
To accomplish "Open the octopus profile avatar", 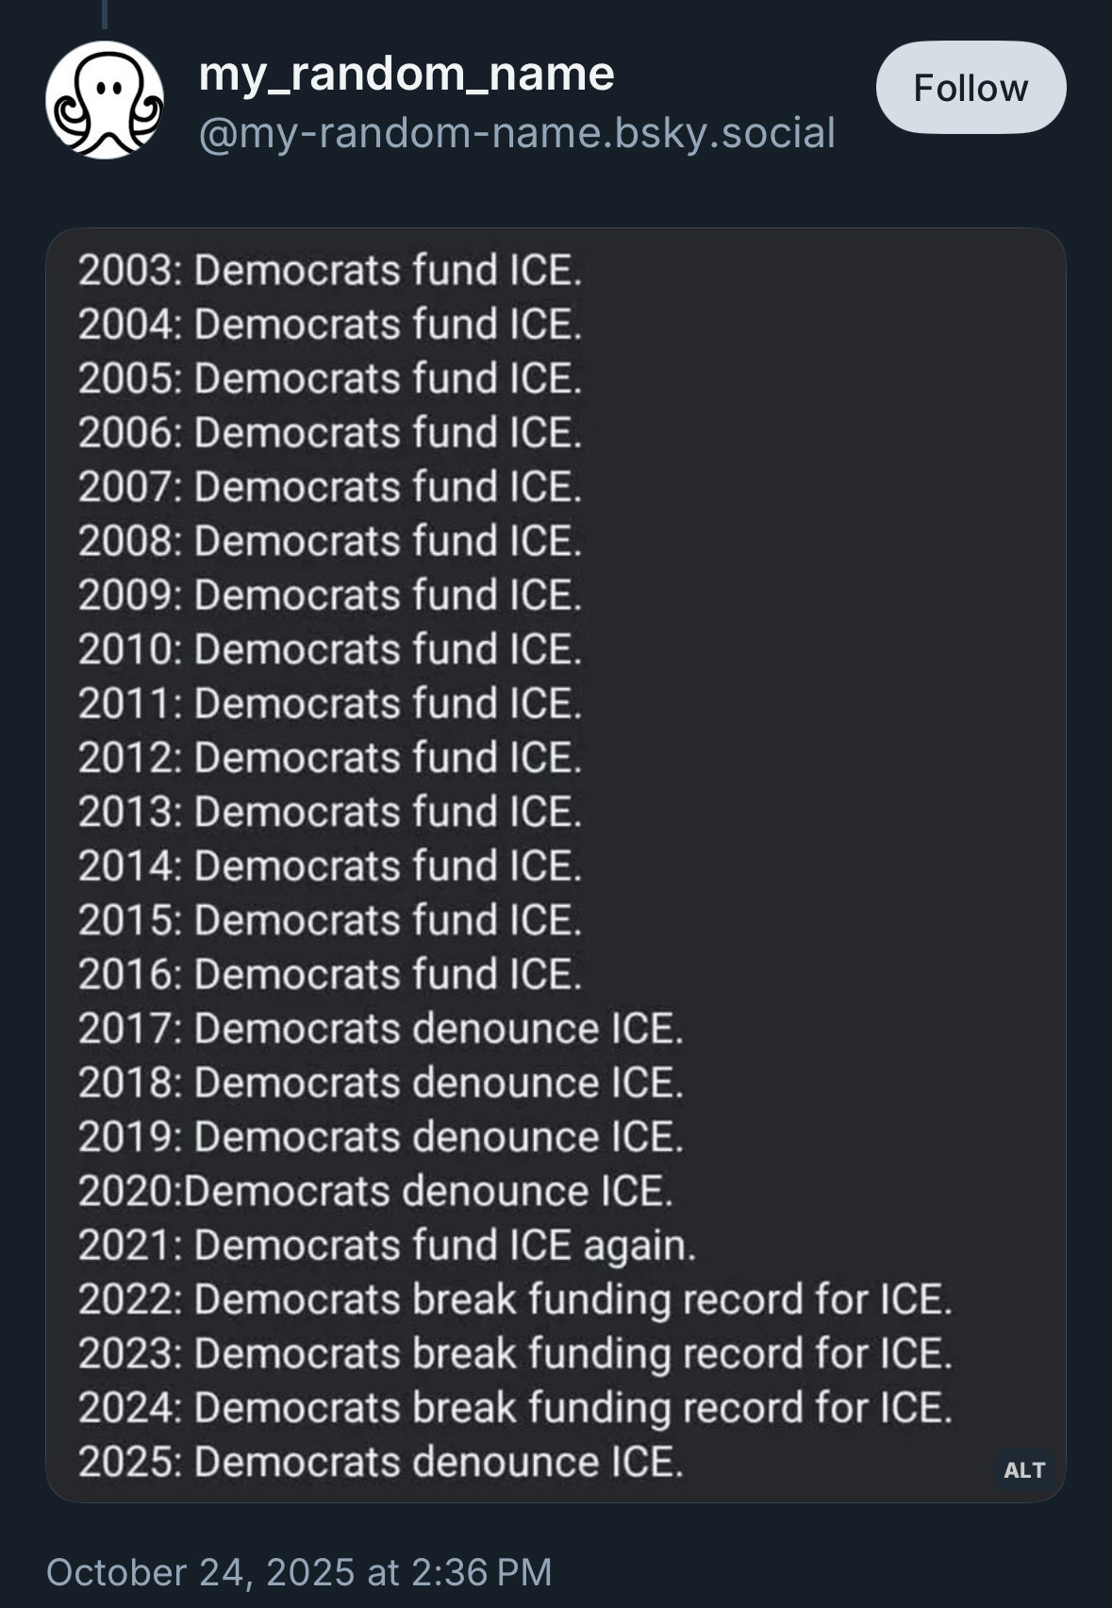I will pos(105,100).
